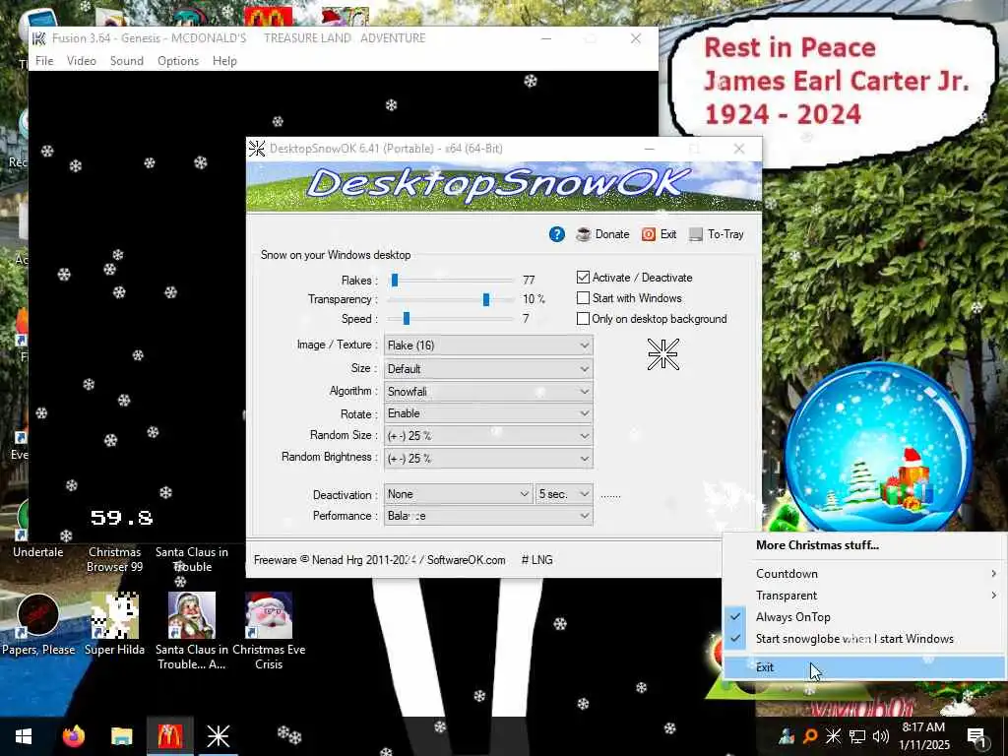Uncheck the Activate / Deactivate checkbox
This screenshot has height=756, width=1008.
[583, 278]
